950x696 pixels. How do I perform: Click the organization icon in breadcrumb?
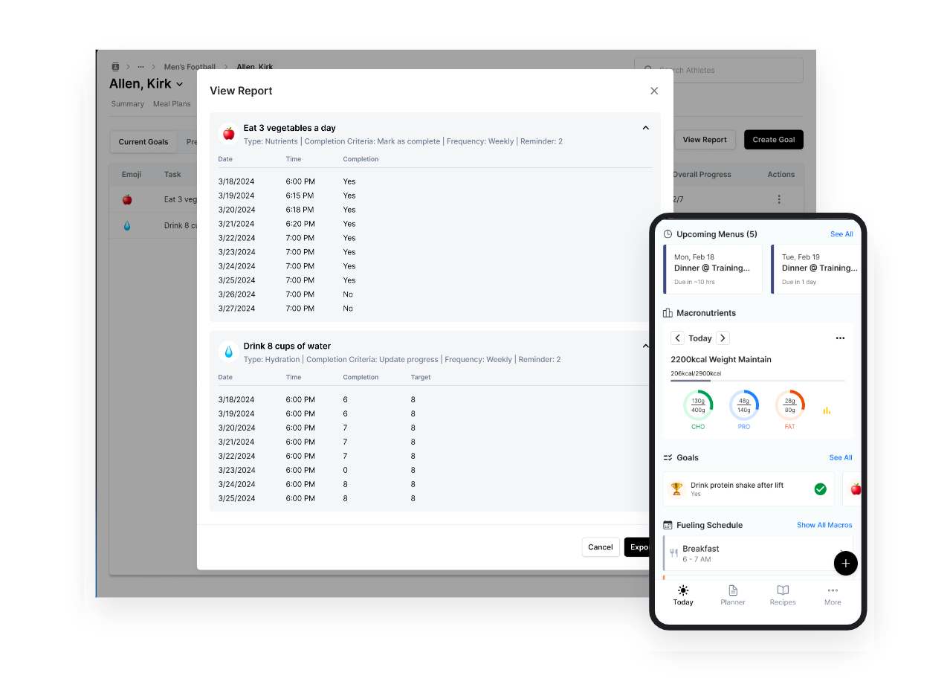tap(115, 67)
